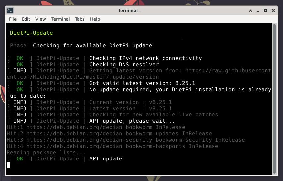Open the Edit menu
The width and height of the screenshot is (283, 181).
(26, 19)
